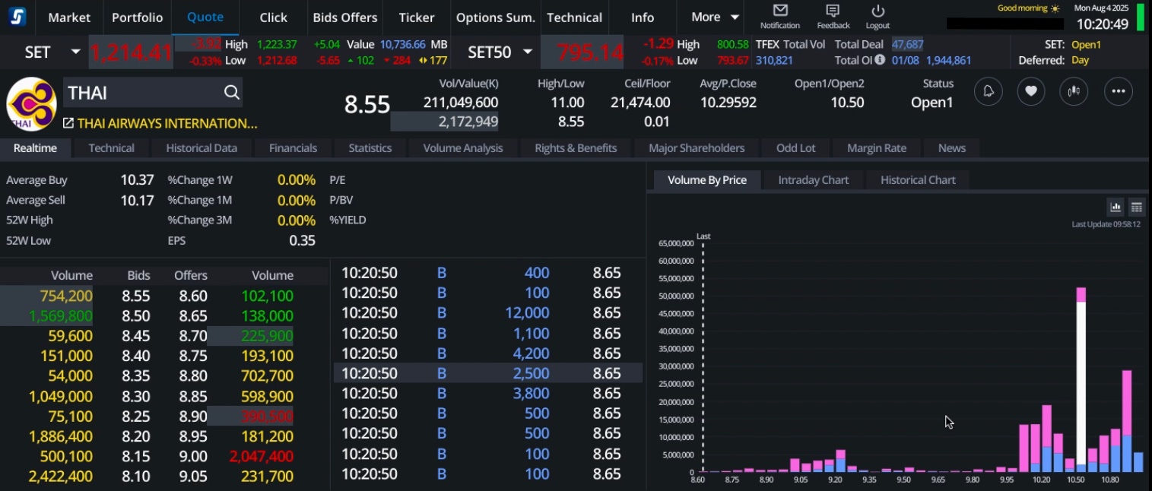Click the Logout power icon

(x=877, y=11)
